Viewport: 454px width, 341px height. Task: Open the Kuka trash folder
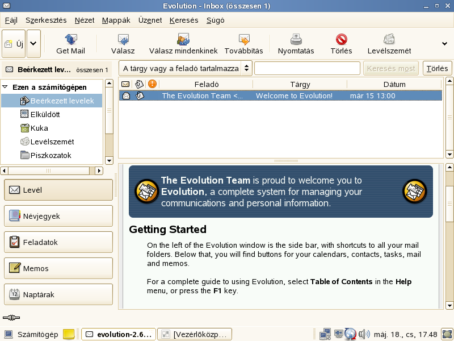pos(34,128)
